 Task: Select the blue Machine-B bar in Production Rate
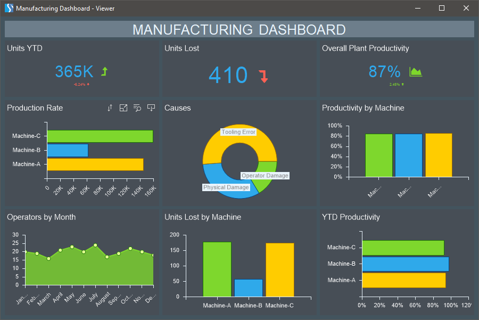tap(68, 150)
